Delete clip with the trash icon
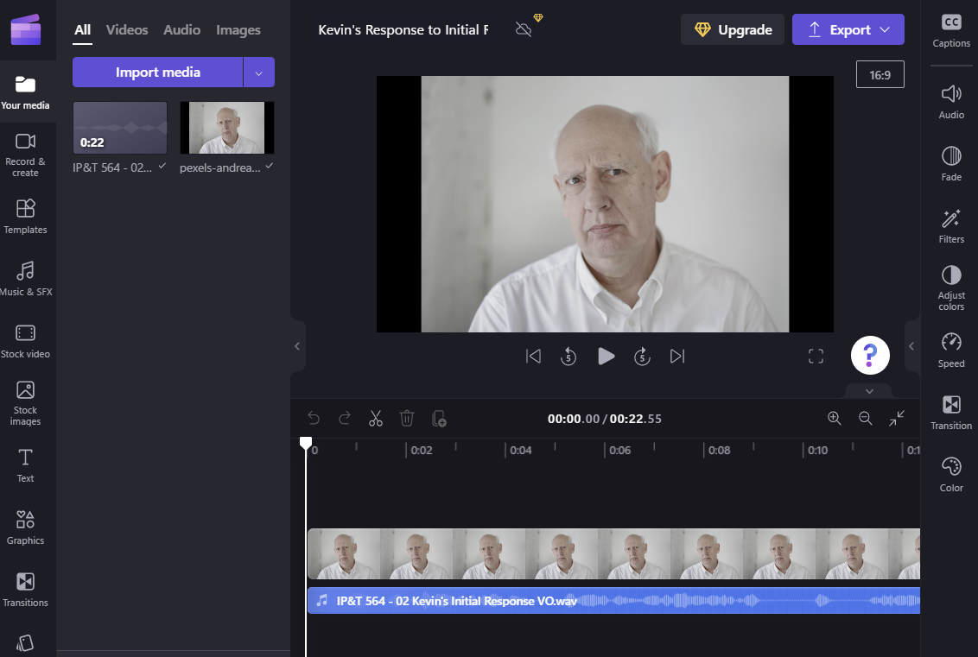 point(407,419)
